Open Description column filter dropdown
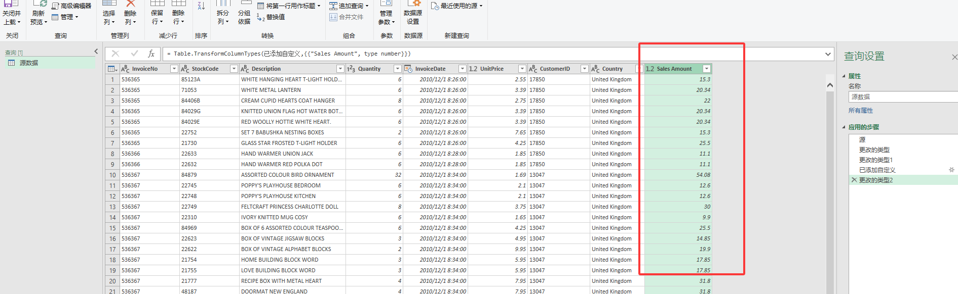958x294 pixels. tap(340, 69)
